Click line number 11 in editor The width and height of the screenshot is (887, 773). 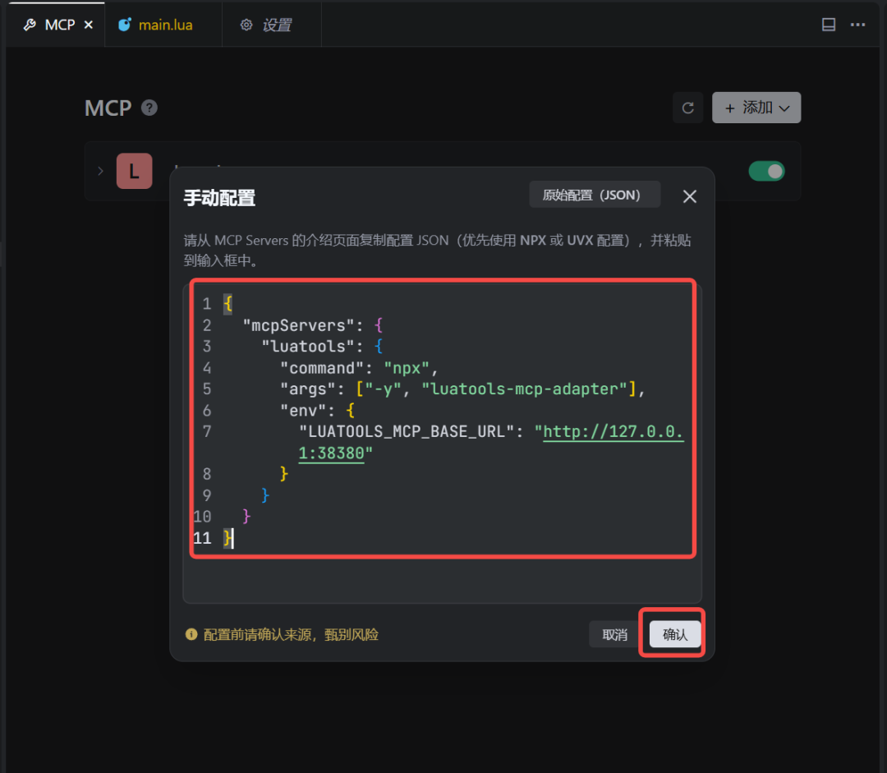click(202, 538)
